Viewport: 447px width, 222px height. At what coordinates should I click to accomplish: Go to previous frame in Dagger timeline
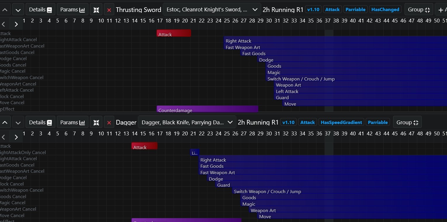4,137
